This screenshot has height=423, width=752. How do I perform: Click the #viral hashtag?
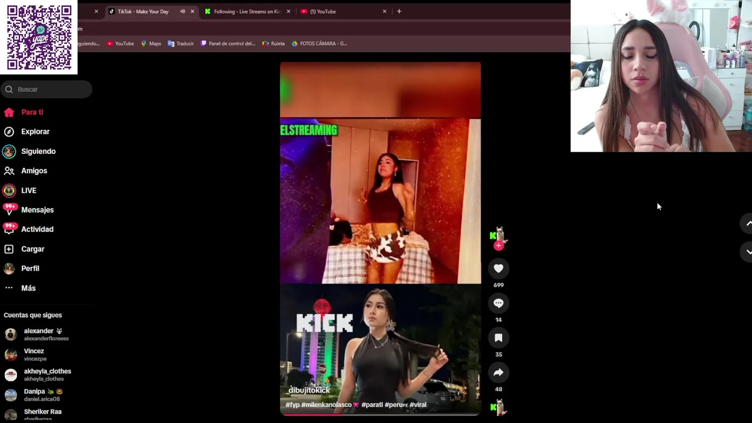418,405
